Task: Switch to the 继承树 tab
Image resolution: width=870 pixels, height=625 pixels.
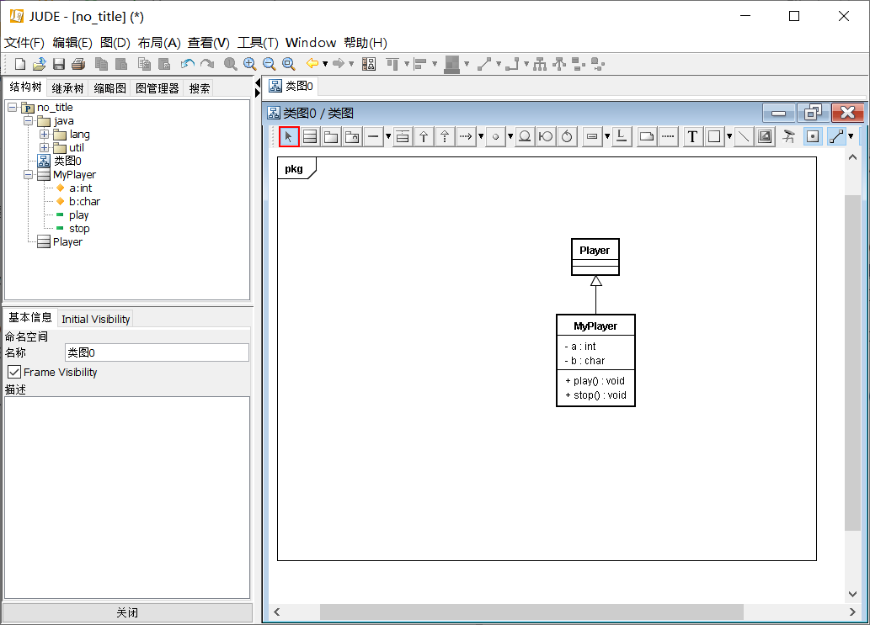Action: tap(67, 87)
